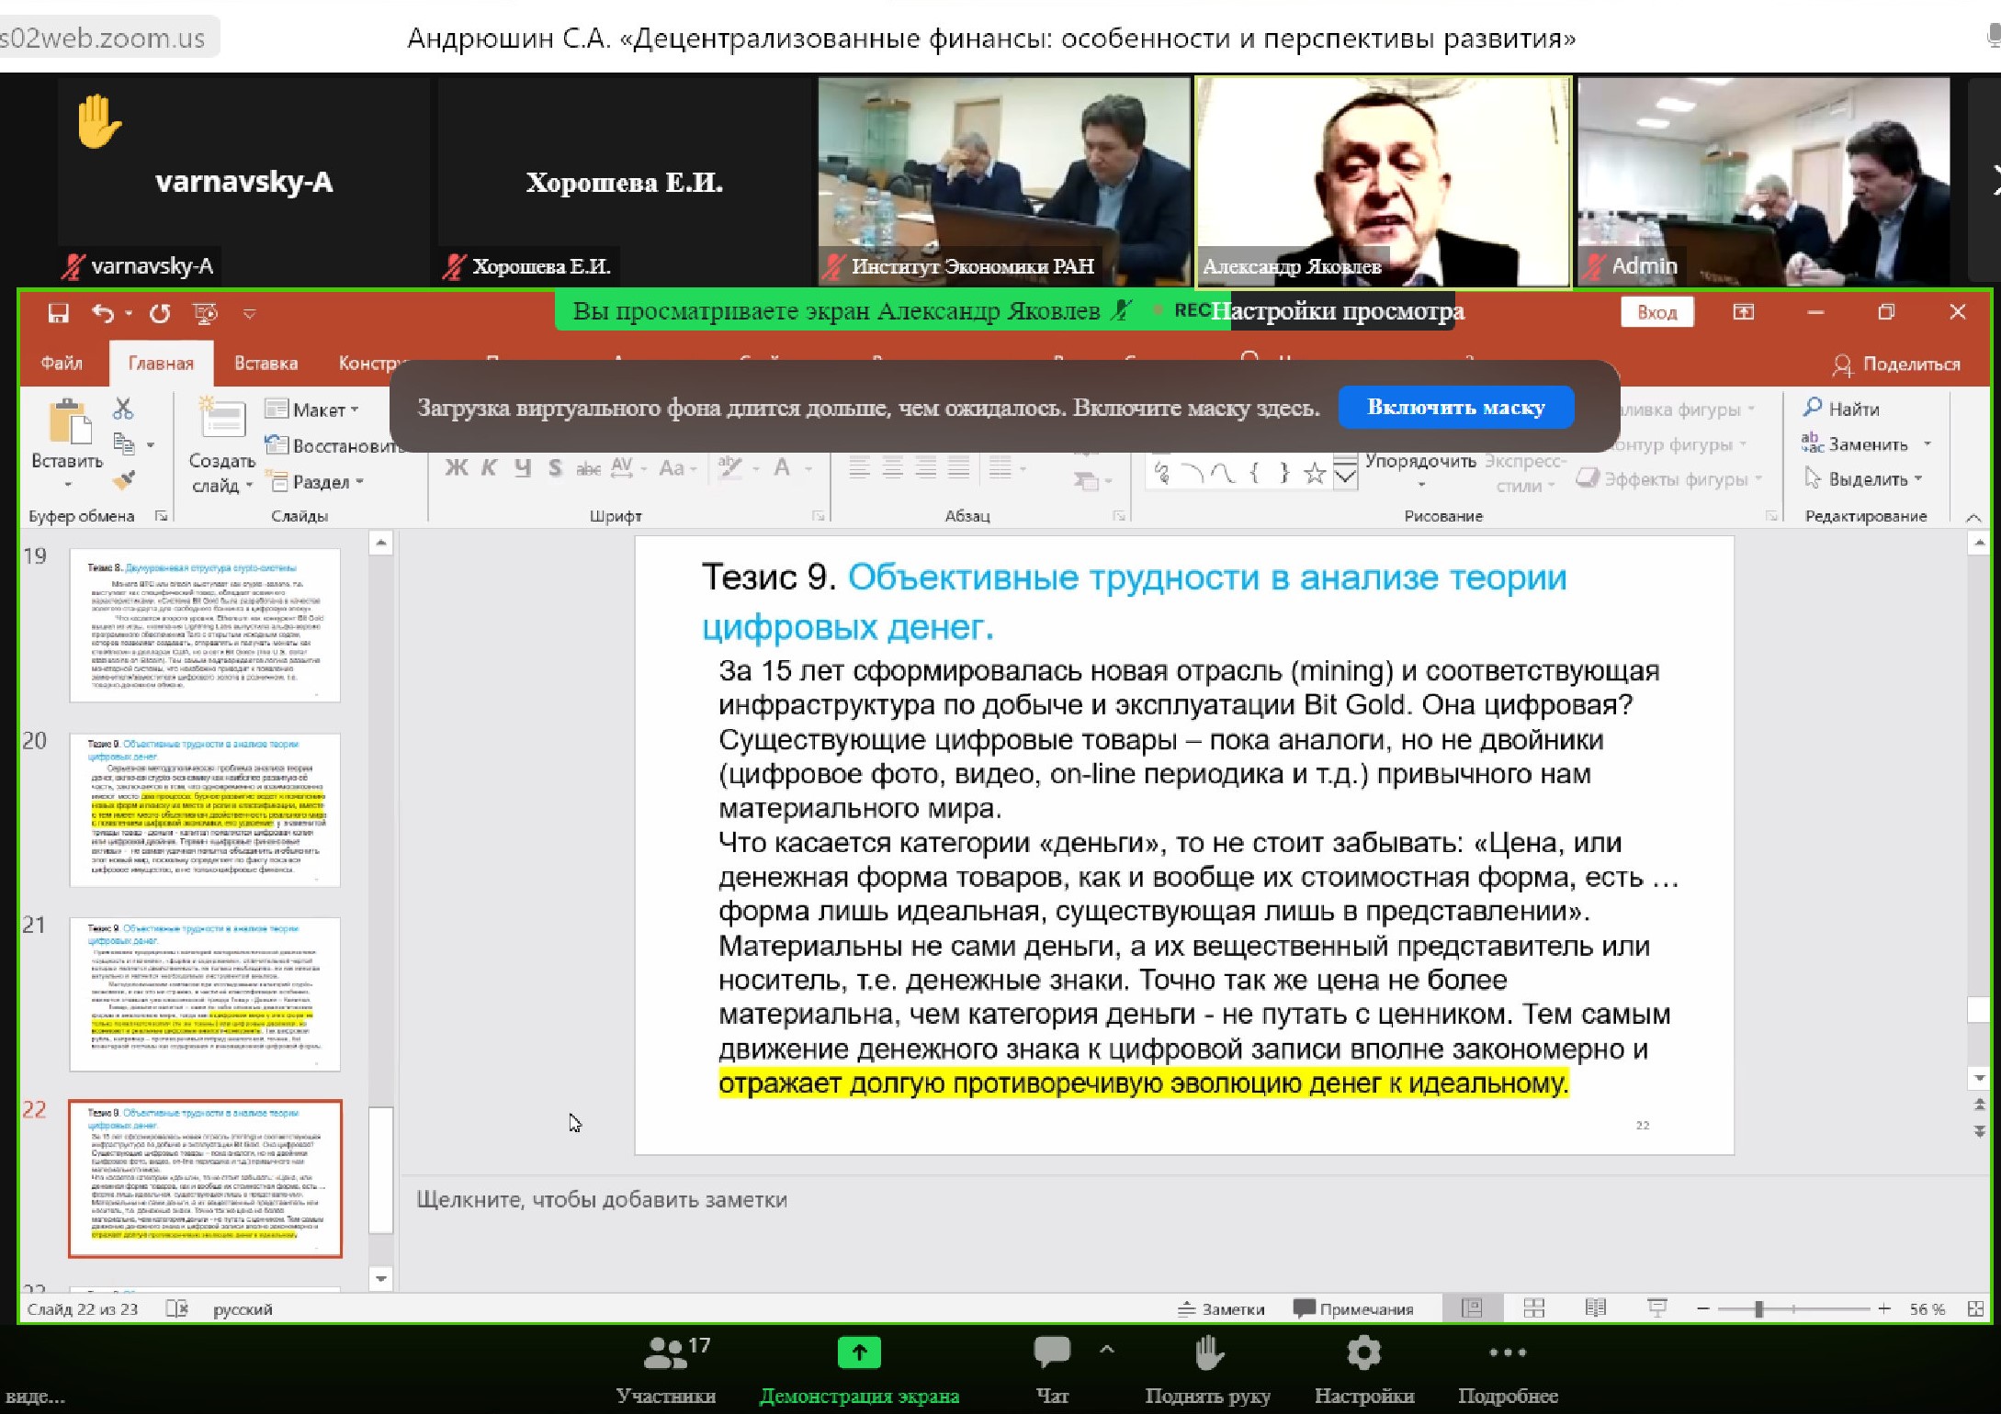
Task: Click fit slide to window icon
Action: point(1976,1309)
